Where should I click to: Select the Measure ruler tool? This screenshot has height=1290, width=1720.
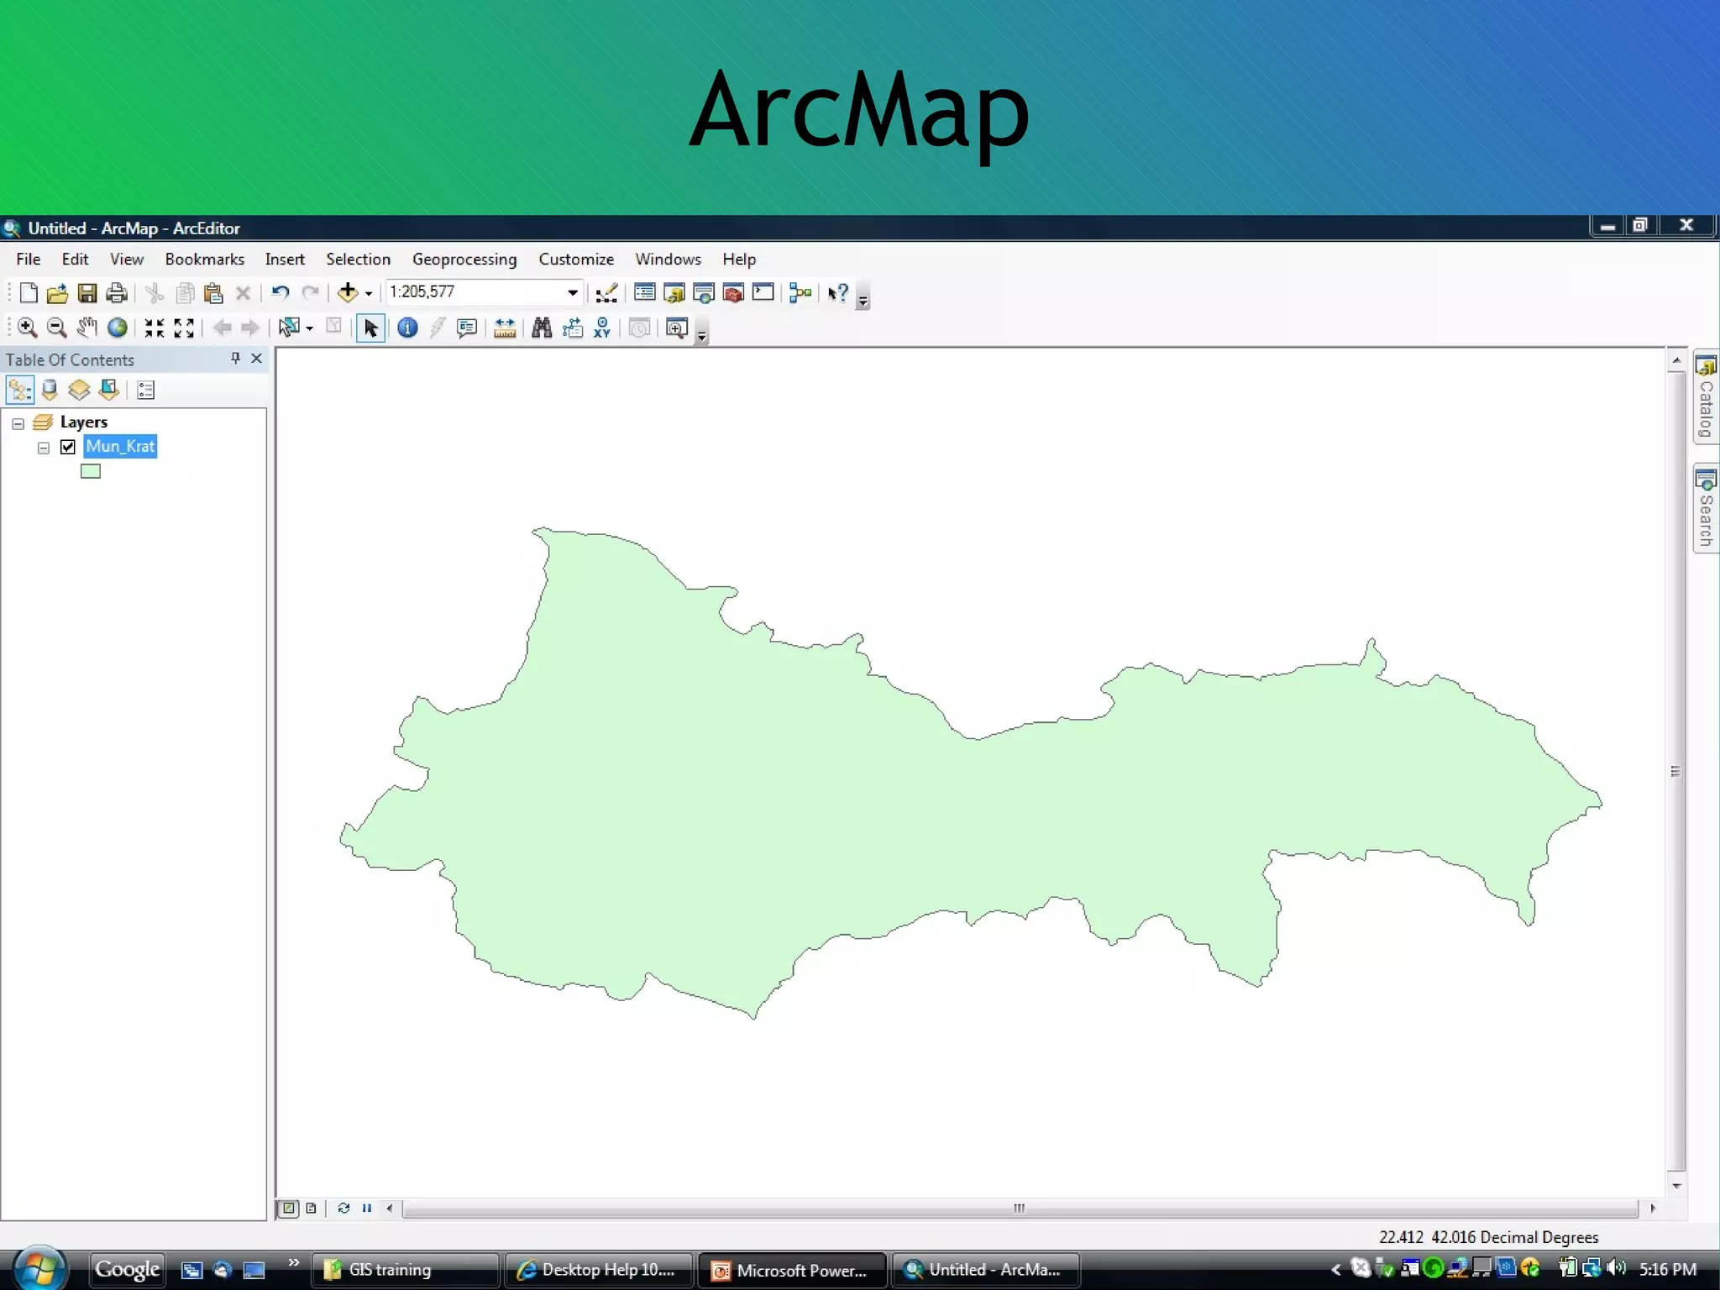pyautogui.click(x=505, y=328)
